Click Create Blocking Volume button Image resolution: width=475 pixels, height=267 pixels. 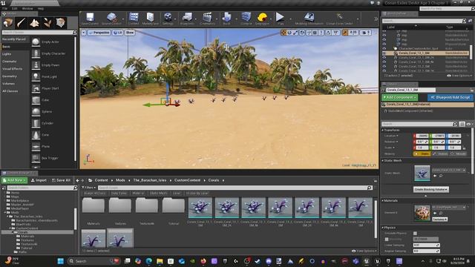pos(430,190)
